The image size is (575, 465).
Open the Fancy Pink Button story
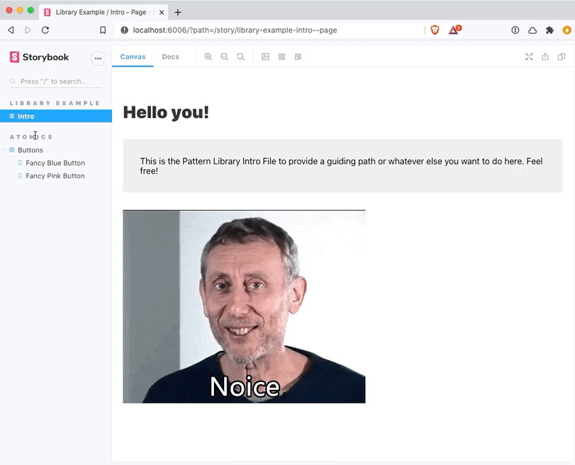pos(55,176)
